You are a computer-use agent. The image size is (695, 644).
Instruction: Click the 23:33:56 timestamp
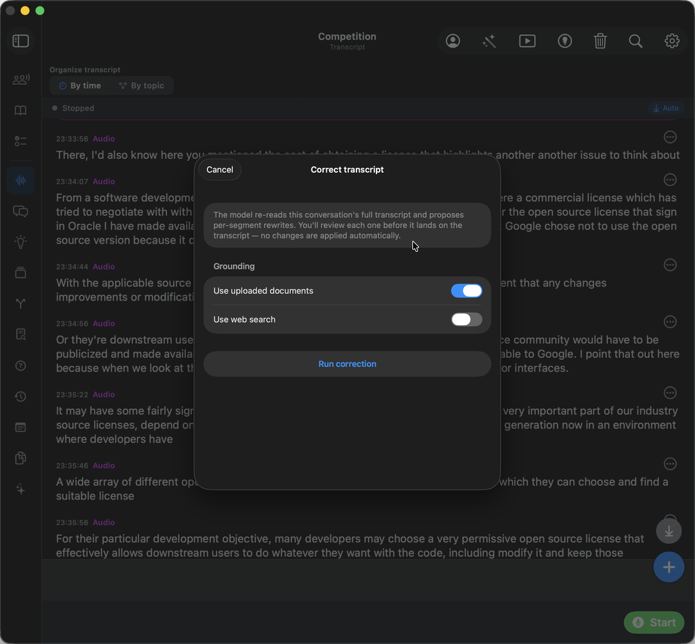point(72,139)
